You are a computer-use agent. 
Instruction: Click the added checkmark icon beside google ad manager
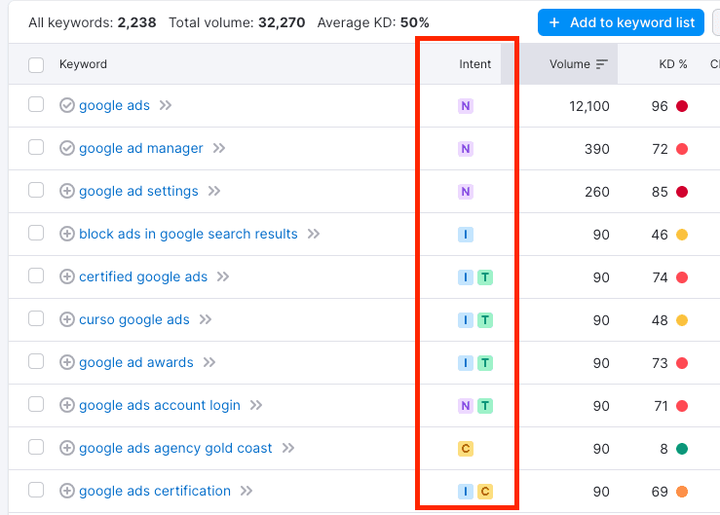(x=67, y=148)
